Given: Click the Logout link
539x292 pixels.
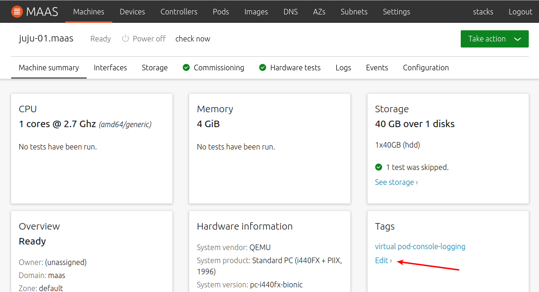Looking at the screenshot, I should 520,12.
